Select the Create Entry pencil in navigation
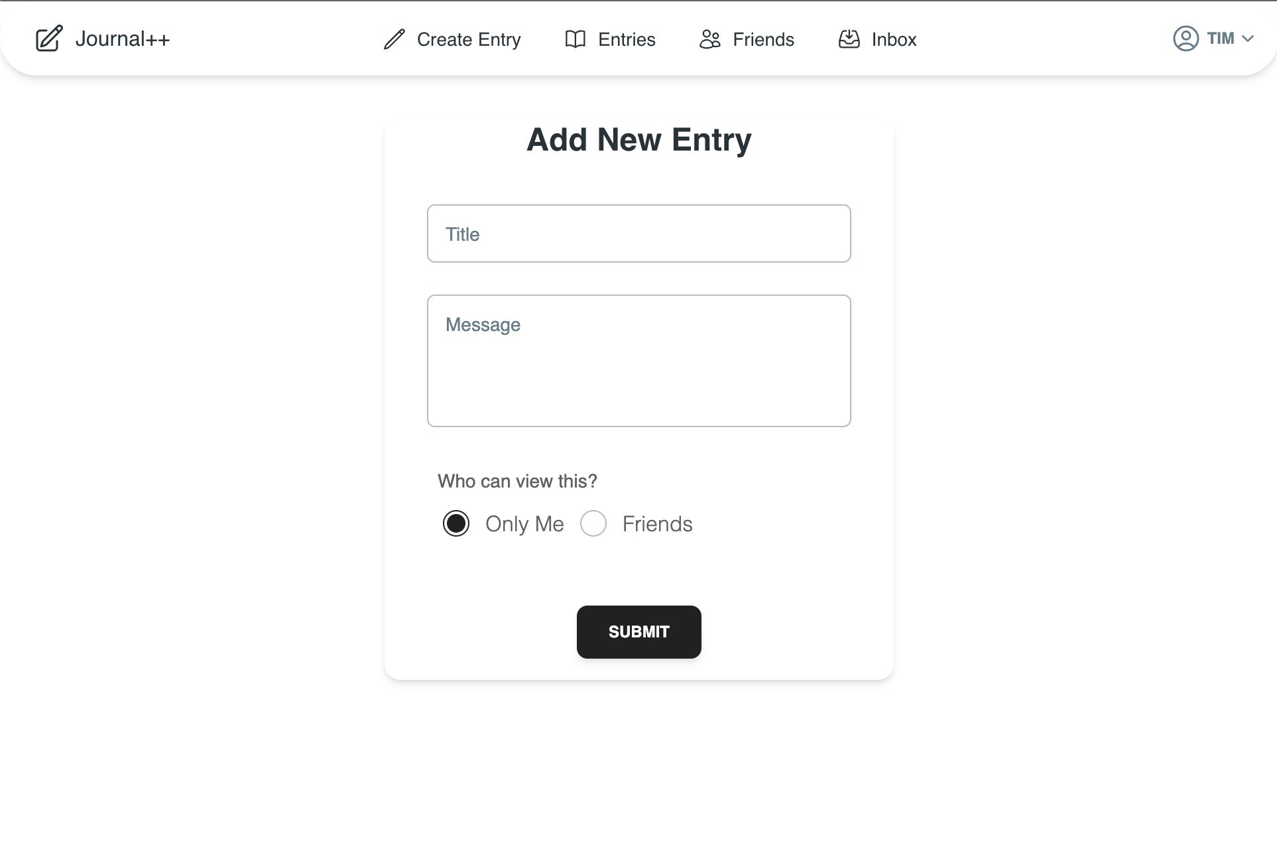Screen dimensions: 1277x849 [394, 39]
